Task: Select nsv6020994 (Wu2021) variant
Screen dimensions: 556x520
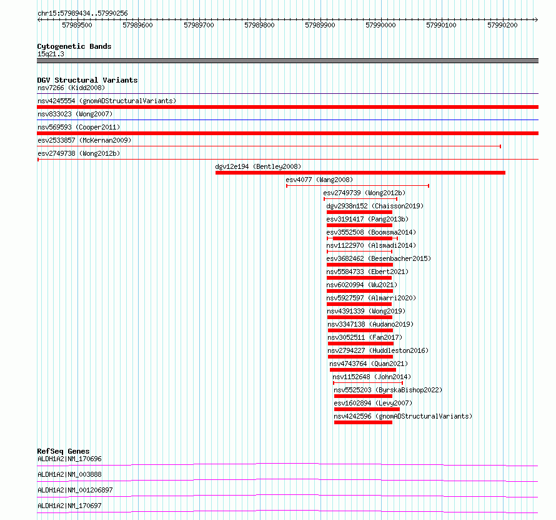Action: (362, 285)
